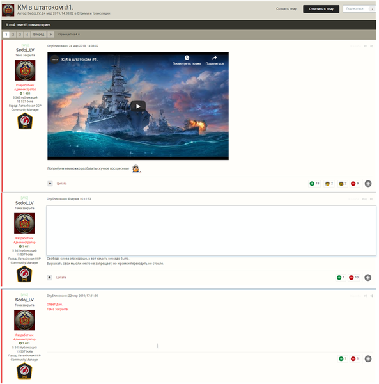Viewport: 379px width, 384px height.
Task: Click the WG clan badge in the third post
Action: 24,371
